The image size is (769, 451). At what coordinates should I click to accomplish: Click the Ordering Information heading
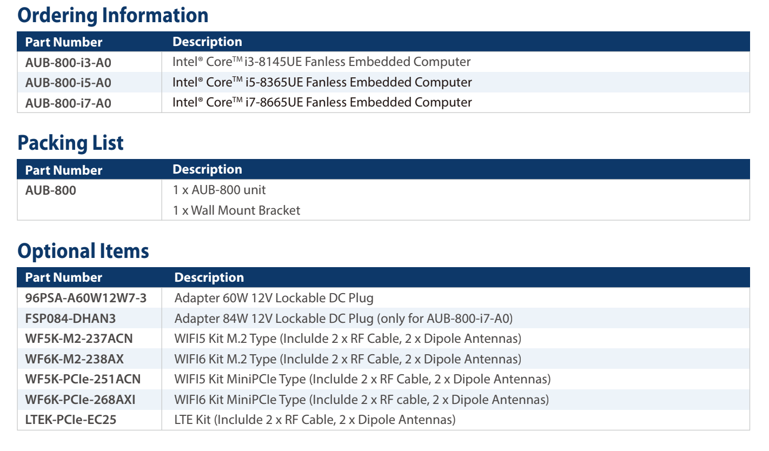point(112,15)
